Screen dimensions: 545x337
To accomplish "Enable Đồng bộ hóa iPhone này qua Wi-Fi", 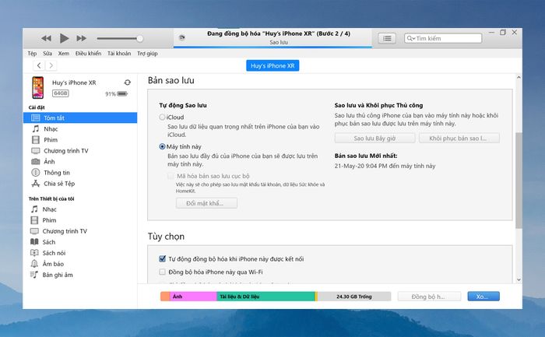I will pos(162,272).
